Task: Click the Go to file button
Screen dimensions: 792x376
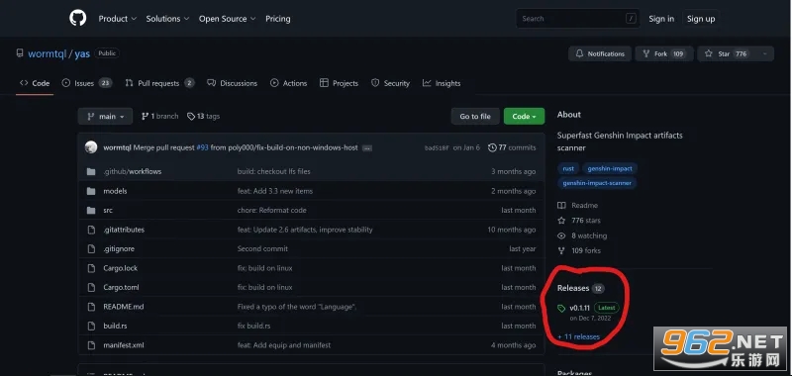Action: 475,116
